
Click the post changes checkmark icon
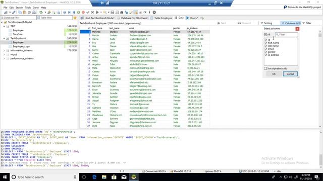click(88, 12)
